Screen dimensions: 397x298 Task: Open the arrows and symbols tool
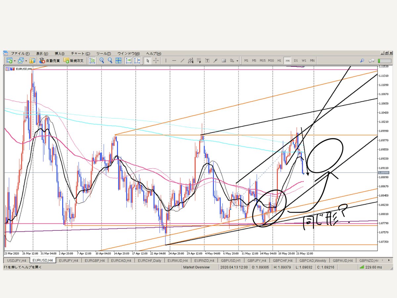click(x=232, y=61)
